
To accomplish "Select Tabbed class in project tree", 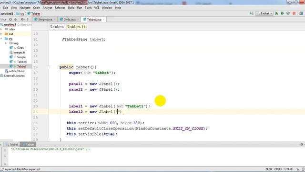I will (22, 62).
